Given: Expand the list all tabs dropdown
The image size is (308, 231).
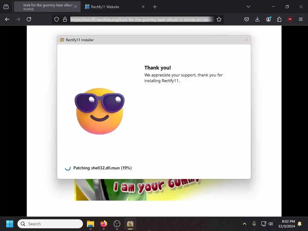Looking at the screenshot, I should 248,7.
